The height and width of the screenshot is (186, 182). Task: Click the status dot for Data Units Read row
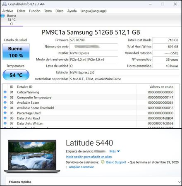tap(5, 118)
